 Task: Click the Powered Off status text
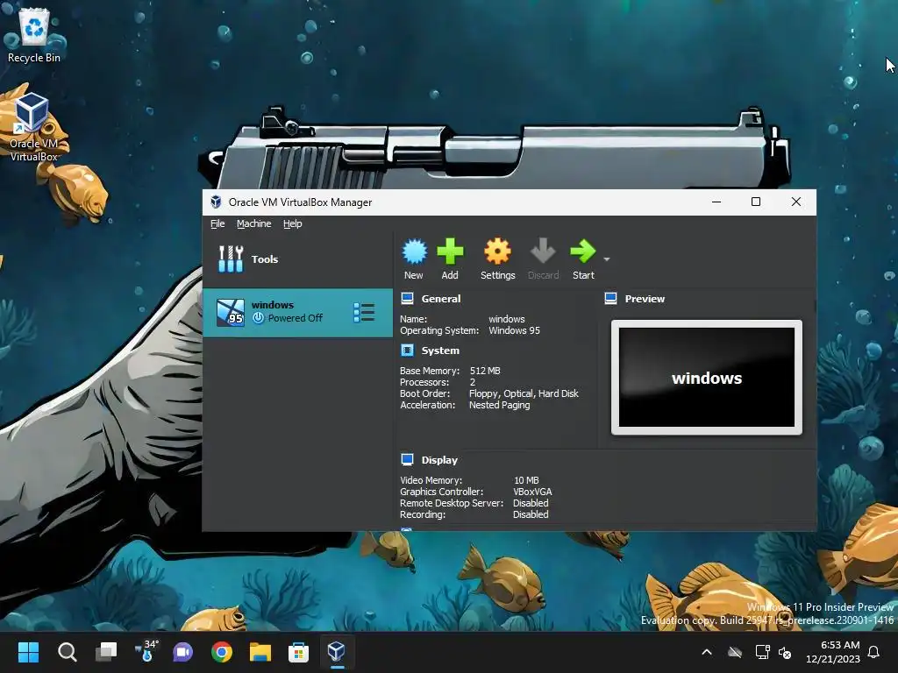pyautogui.click(x=295, y=318)
